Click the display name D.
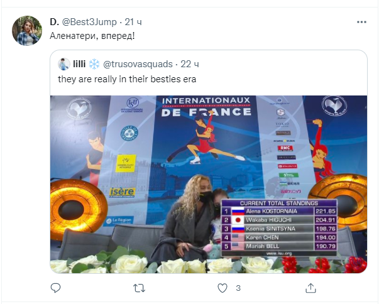 coord(53,22)
